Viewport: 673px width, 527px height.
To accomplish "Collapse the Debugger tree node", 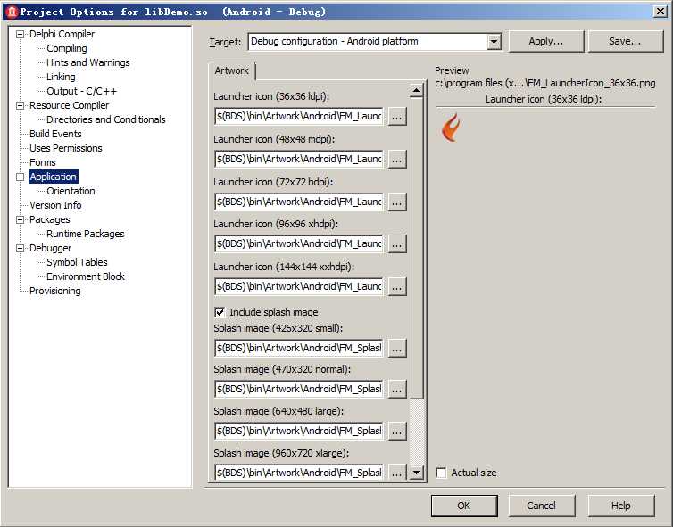I will click(x=20, y=248).
